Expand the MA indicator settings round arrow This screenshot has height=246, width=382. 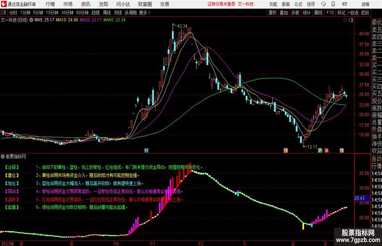point(31,20)
